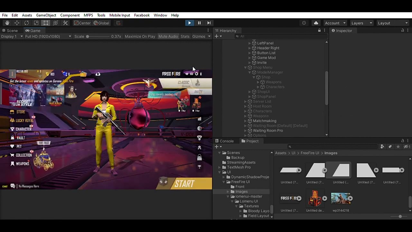Open the Collab/services sun icon

[x=304, y=23]
